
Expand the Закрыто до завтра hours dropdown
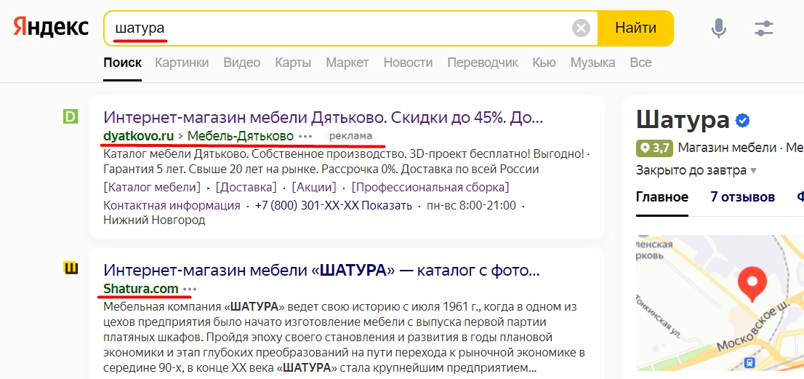pyautogui.click(x=696, y=170)
